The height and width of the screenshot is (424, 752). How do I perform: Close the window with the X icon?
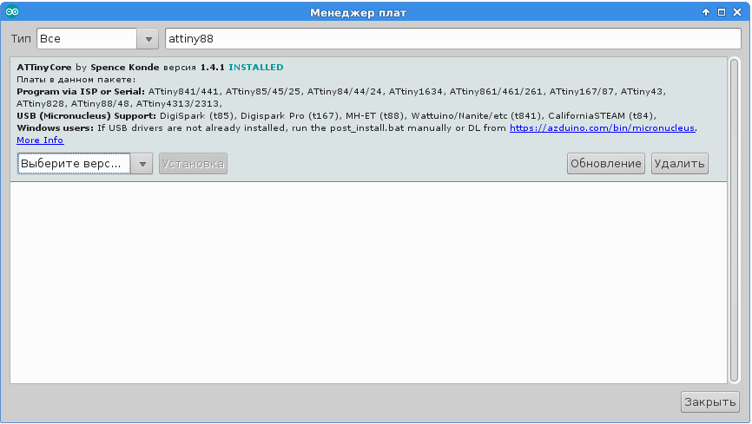[x=737, y=12]
